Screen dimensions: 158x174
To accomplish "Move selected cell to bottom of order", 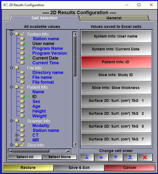I will pyautogui.click(x=130, y=157).
